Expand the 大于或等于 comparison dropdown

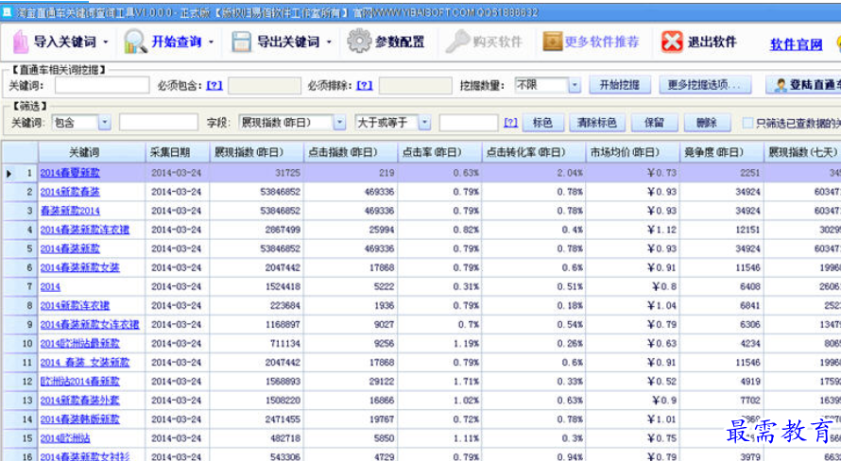[424, 123]
